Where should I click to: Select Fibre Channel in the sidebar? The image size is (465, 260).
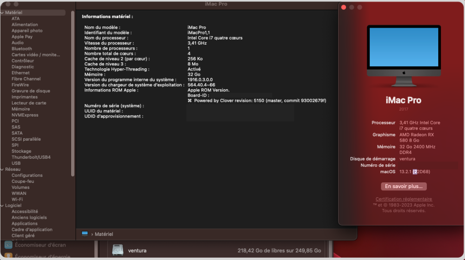(x=26, y=79)
